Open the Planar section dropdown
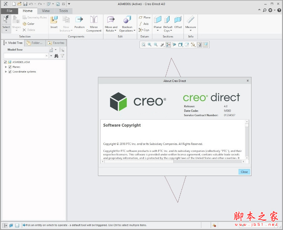This screenshot has height=230, width=283. [157, 30]
